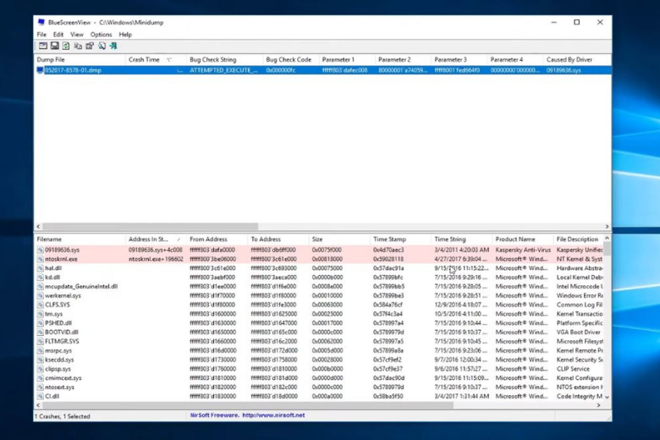Click the Time Stamp column header
This screenshot has width=660, height=440.
click(400, 239)
